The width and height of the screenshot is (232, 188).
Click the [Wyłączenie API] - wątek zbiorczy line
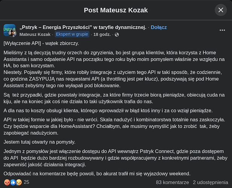pyautogui.click(x=41, y=43)
